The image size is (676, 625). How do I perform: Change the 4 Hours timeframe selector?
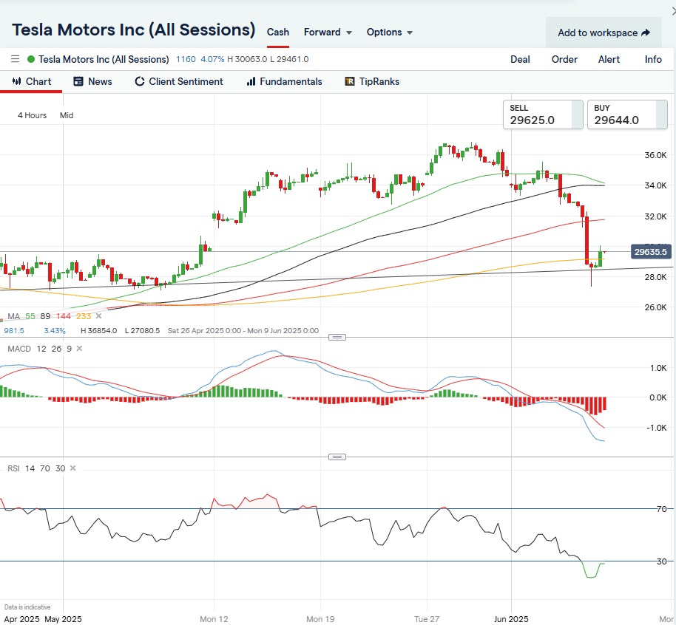pyautogui.click(x=32, y=115)
